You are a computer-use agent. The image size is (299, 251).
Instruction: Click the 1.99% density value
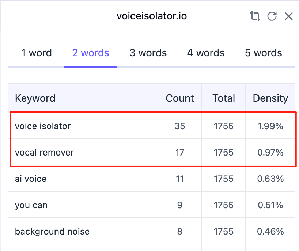pyautogui.click(x=270, y=126)
